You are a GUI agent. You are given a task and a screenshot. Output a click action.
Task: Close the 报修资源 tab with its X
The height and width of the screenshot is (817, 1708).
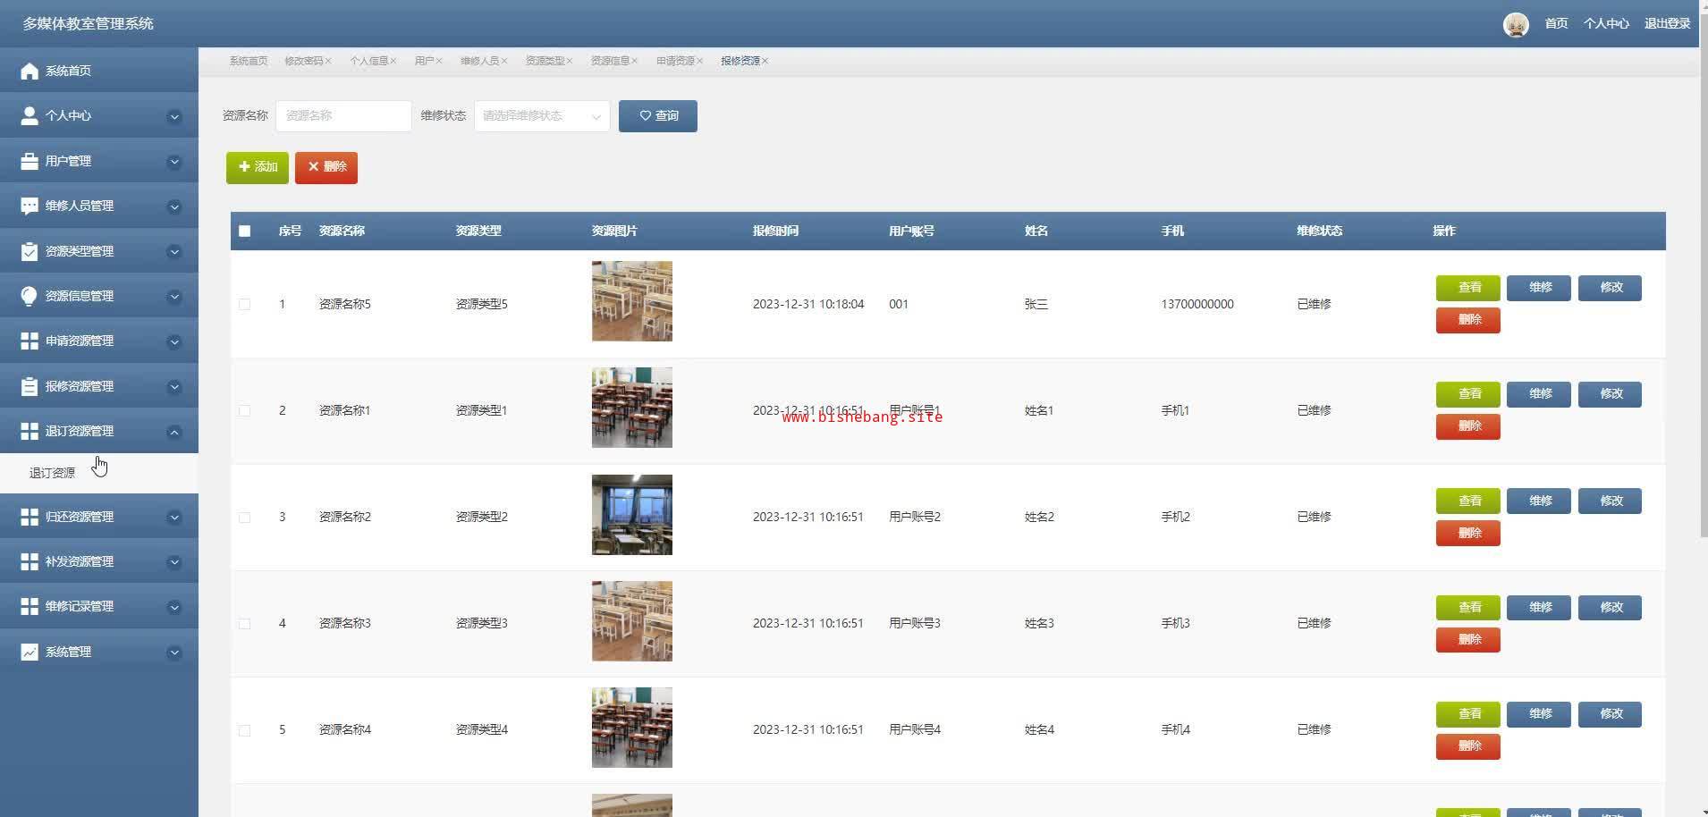(765, 61)
